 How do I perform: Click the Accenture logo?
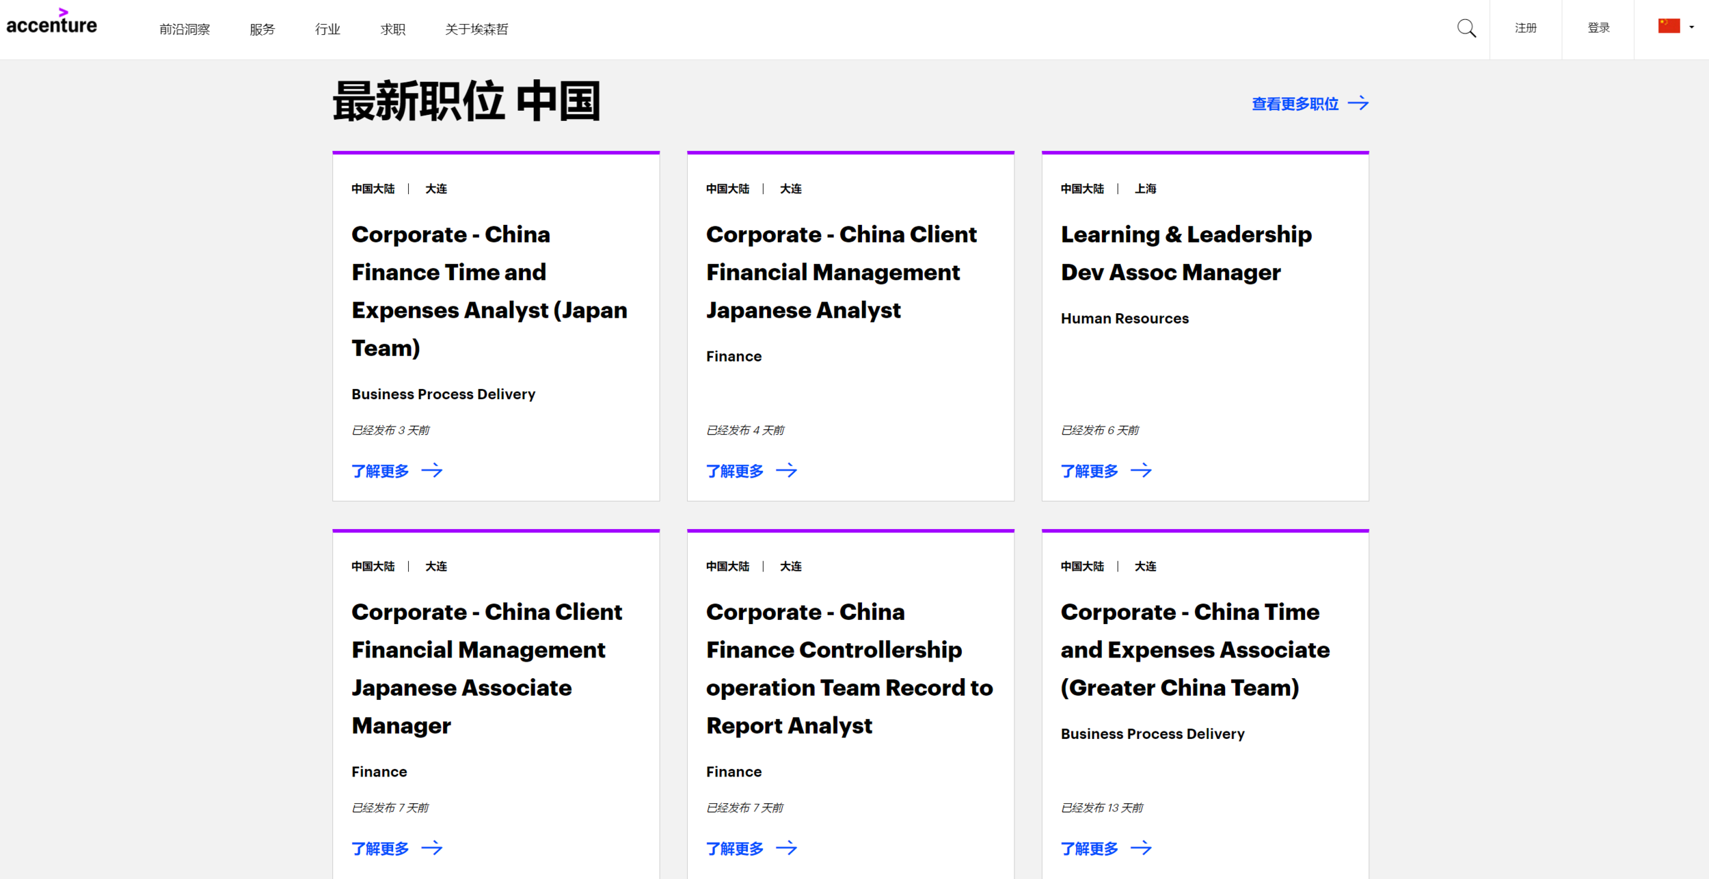[52, 23]
